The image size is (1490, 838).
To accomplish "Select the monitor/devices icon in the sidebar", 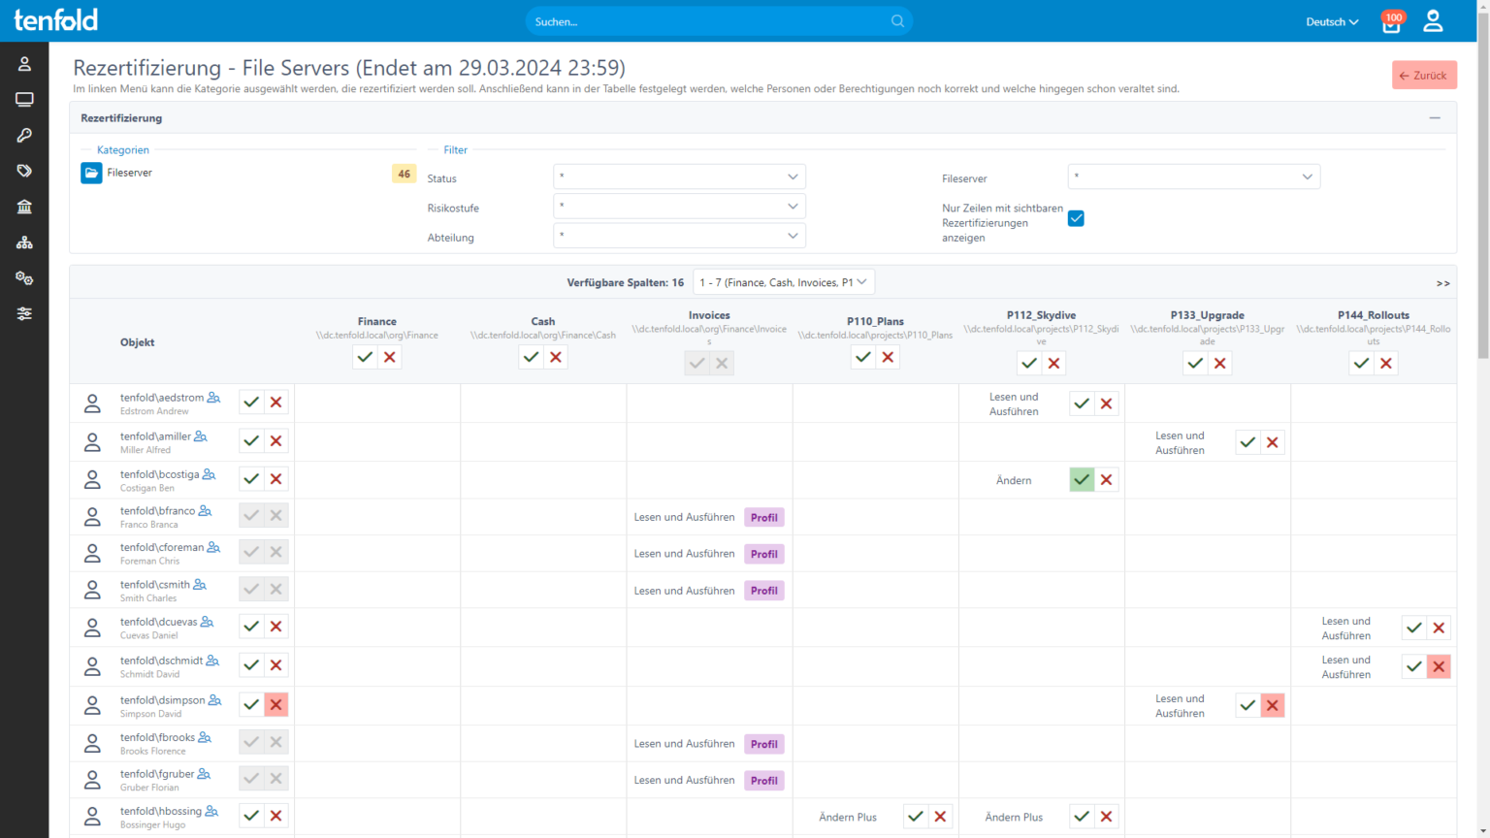I will tap(24, 99).
